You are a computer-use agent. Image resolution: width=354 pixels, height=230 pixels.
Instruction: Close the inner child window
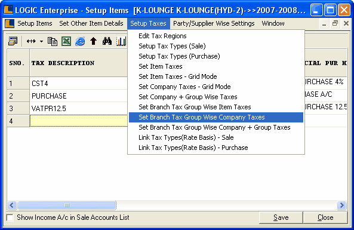coord(346,23)
